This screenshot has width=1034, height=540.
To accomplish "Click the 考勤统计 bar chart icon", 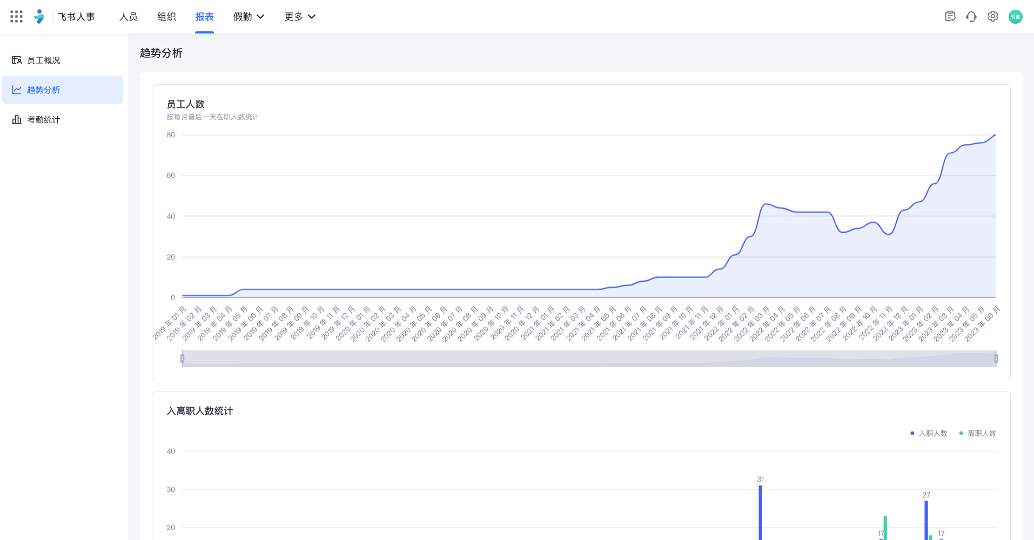I will coord(17,119).
